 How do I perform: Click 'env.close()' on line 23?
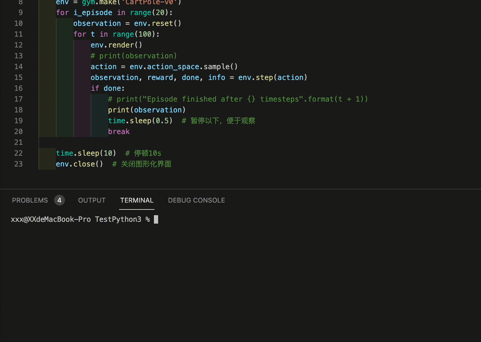[79, 164]
